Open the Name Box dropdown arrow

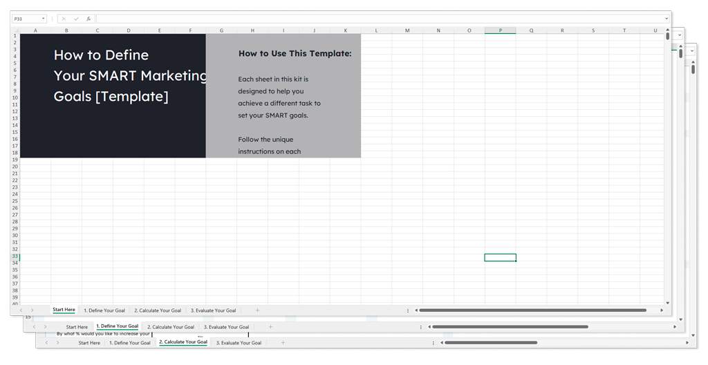(44, 19)
